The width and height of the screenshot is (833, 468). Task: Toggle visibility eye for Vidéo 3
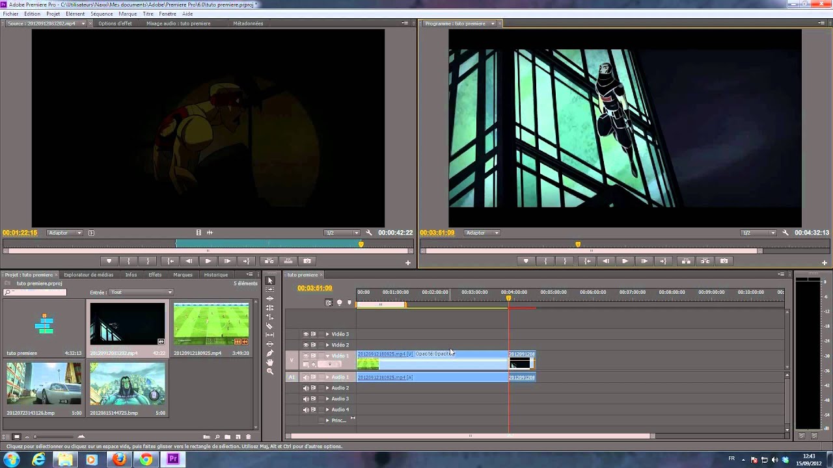click(306, 334)
